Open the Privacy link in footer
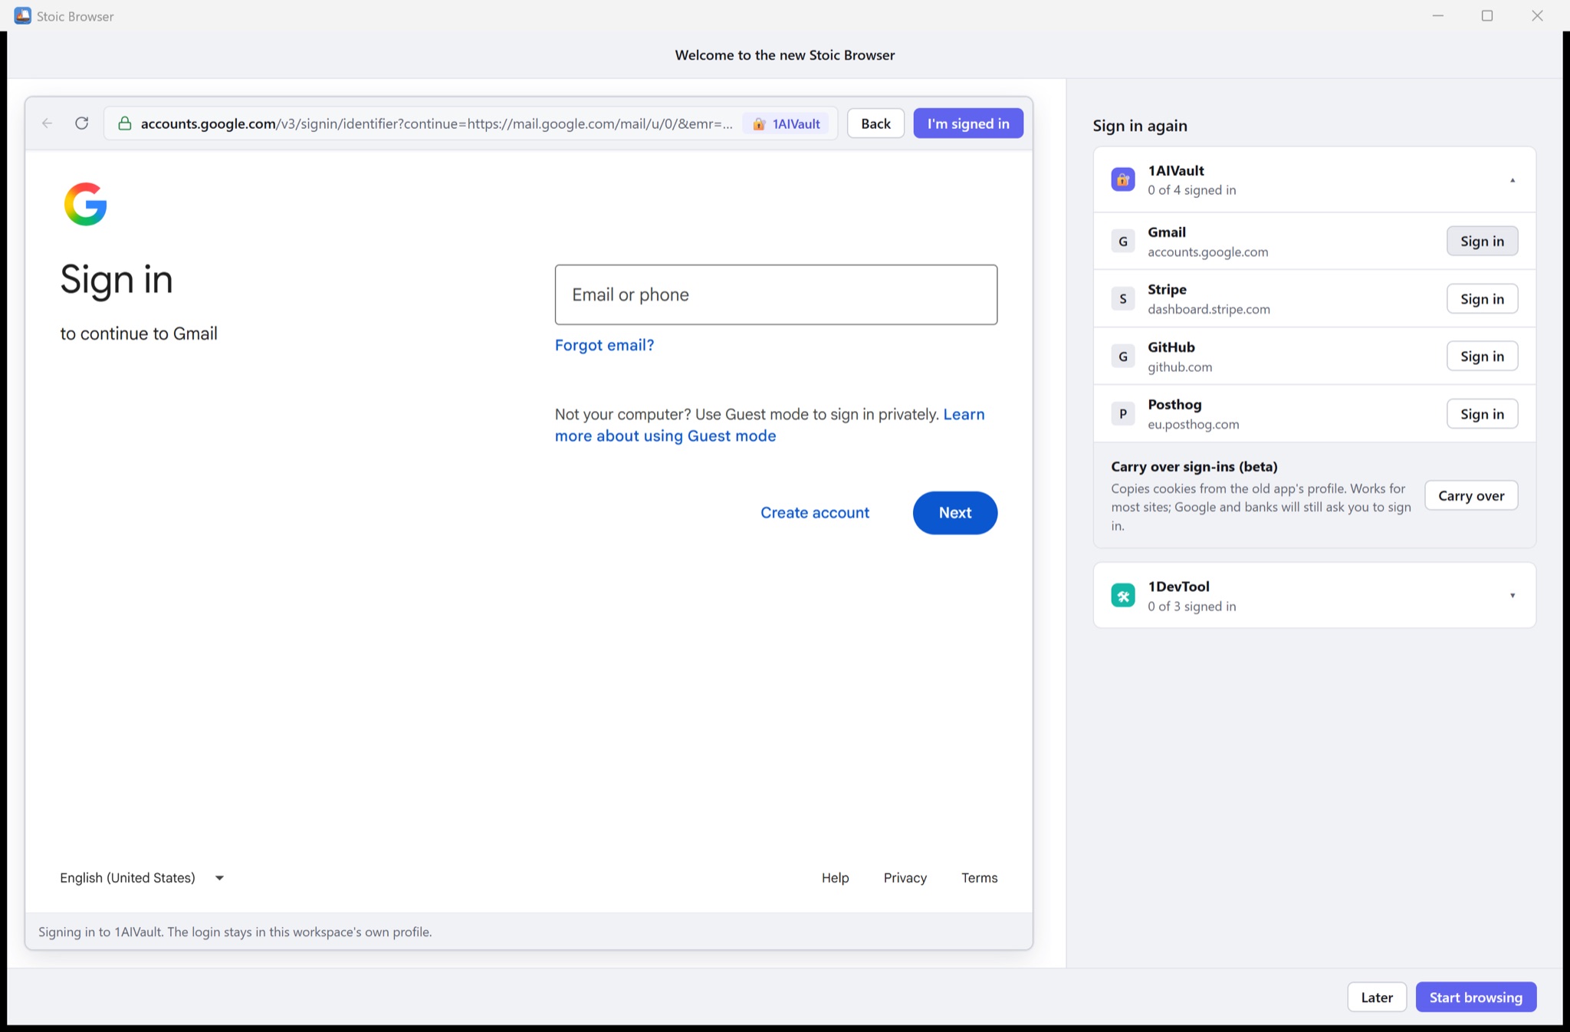This screenshot has width=1570, height=1032. [905, 878]
